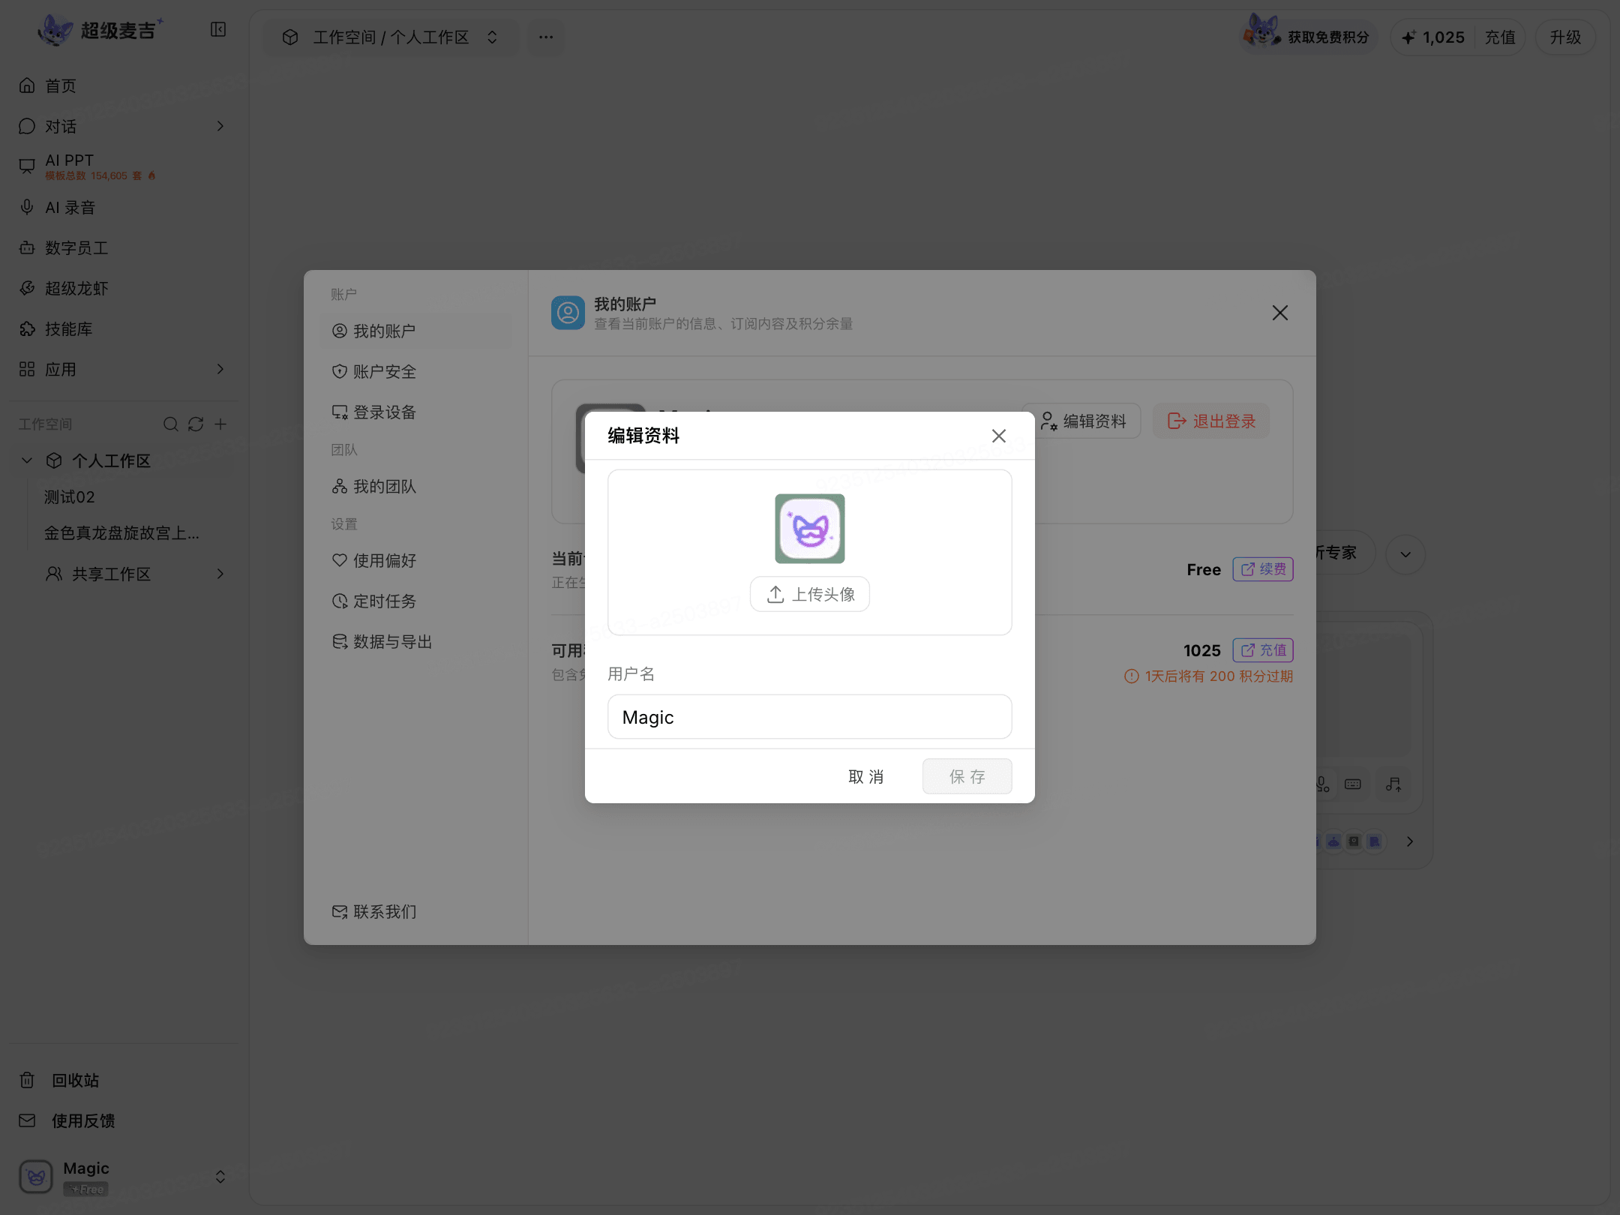Click the 续费 renewal link
The width and height of the screenshot is (1620, 1215).
tap(1263, 569)
